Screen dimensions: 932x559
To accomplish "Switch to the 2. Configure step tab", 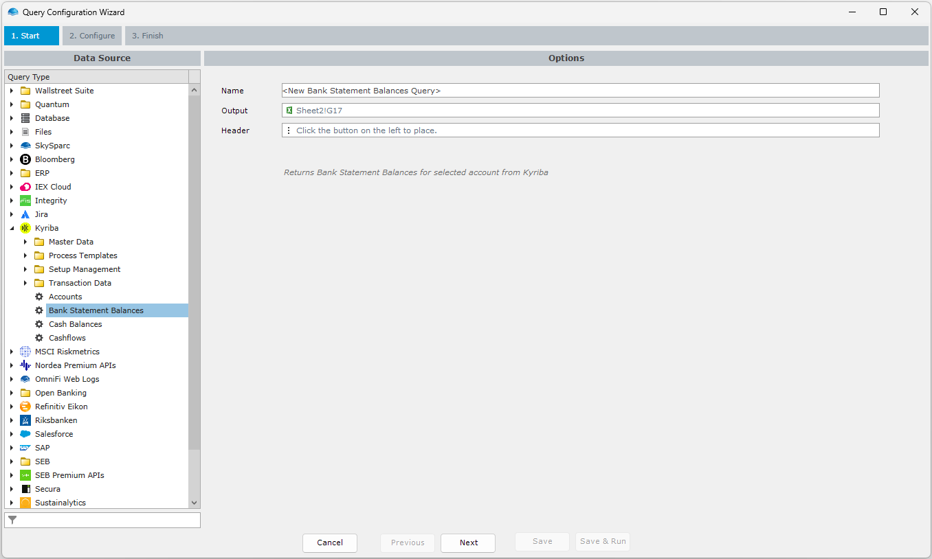I will point(92,36).
